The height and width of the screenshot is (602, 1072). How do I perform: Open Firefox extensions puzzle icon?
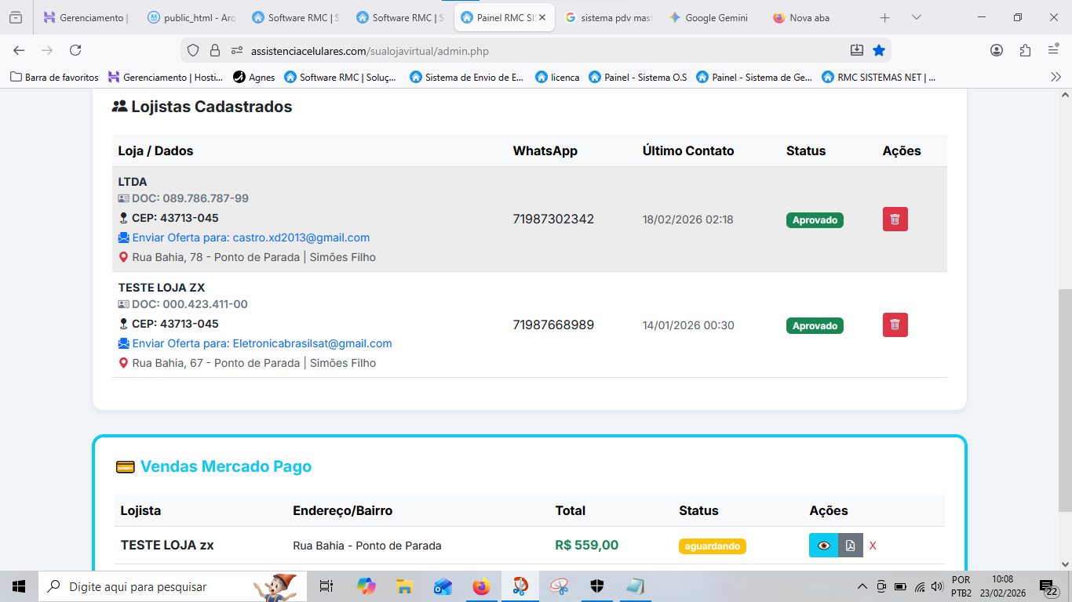(1025, 50)
